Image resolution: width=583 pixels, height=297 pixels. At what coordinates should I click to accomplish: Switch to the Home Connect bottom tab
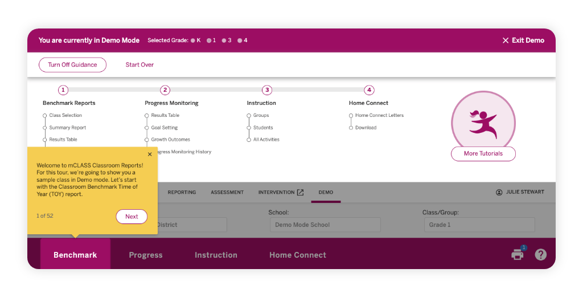[x=298, y=255]
